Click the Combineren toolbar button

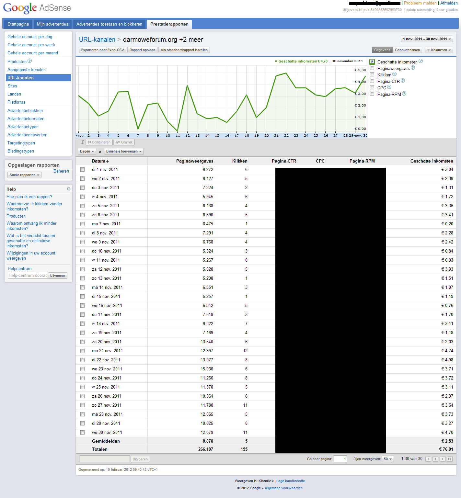[99, 142]
